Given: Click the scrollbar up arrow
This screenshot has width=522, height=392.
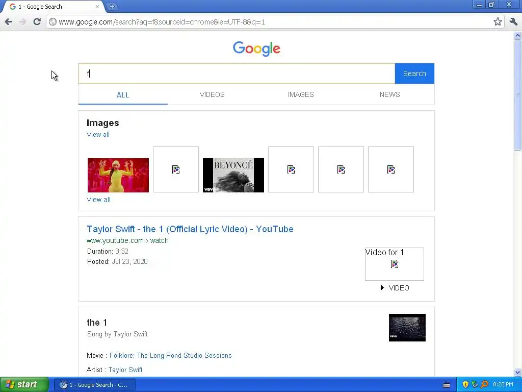Looking at the screenshot, I should 518,35.
